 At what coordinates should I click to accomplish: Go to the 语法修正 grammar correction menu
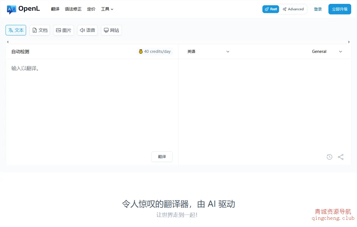point(73,9)
